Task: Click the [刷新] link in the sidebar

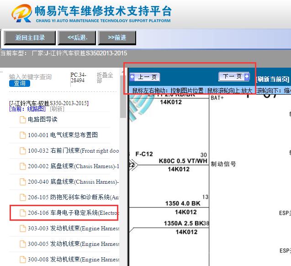Action: (x=57, y=109)
